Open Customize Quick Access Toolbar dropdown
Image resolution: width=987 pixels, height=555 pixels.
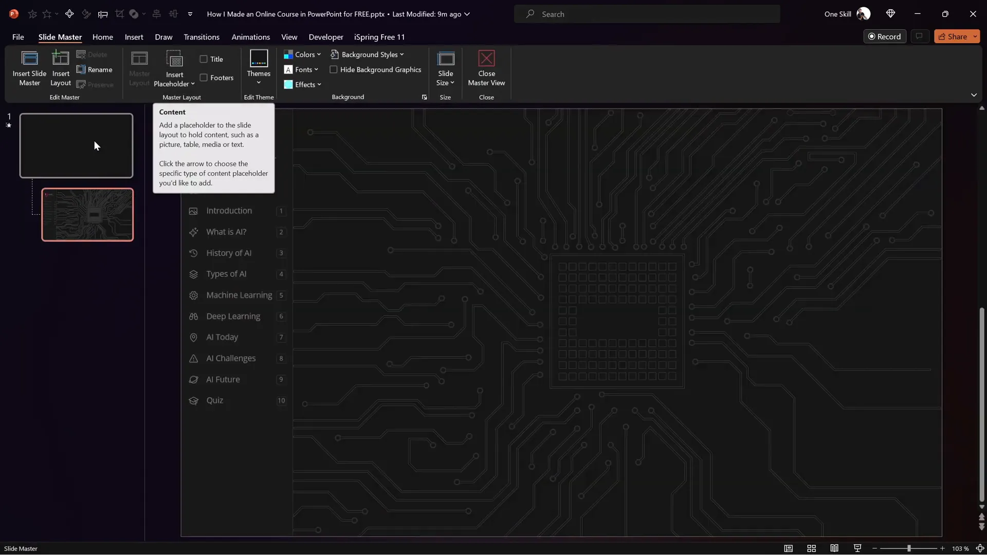point(190,14)
